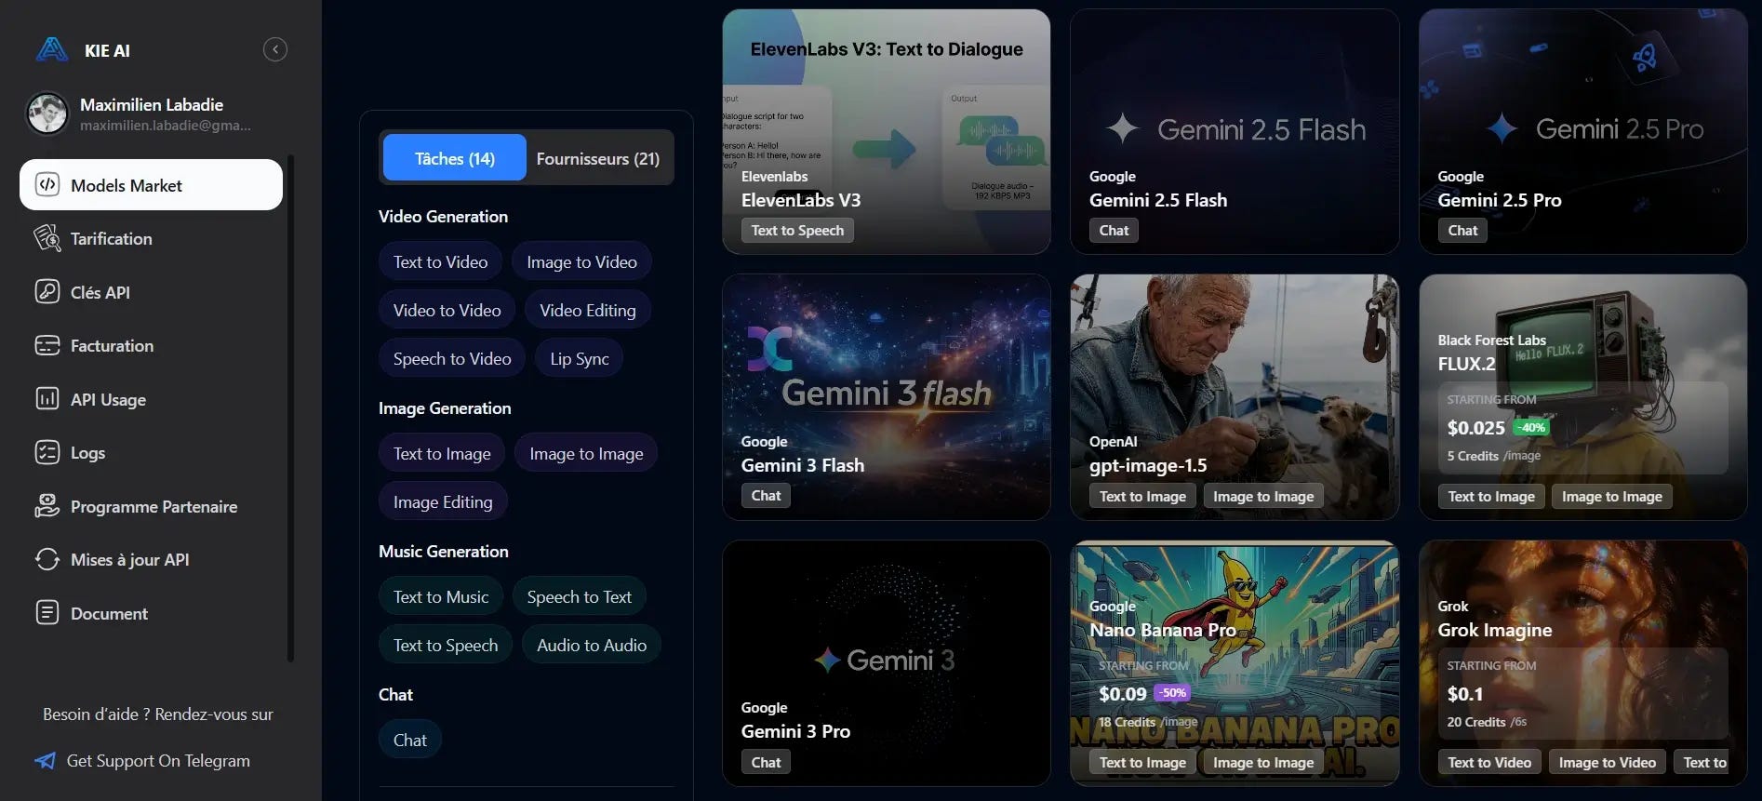Image resolution: width=1762 pixels, height=801 pixels.
Task: Click Text to Image tag on FLUX.2 card
Action: tap(1491, 496)
